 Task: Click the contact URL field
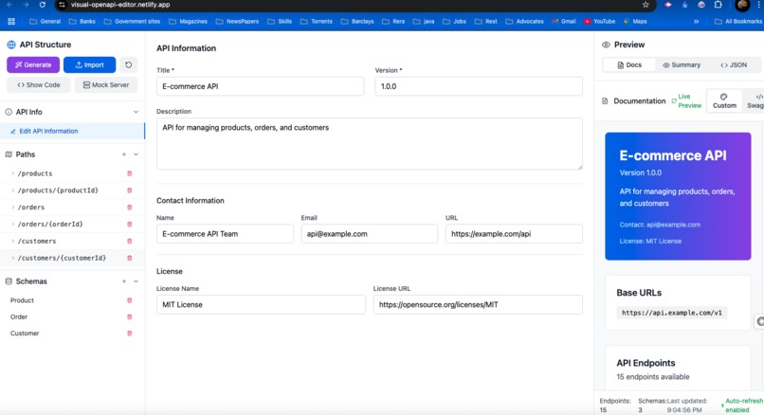click(x=514, y=234)
